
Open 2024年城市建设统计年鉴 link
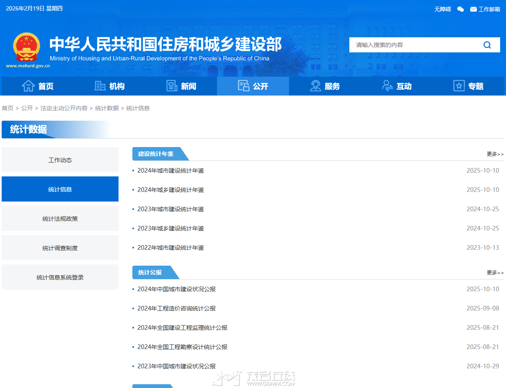[170, 170]
